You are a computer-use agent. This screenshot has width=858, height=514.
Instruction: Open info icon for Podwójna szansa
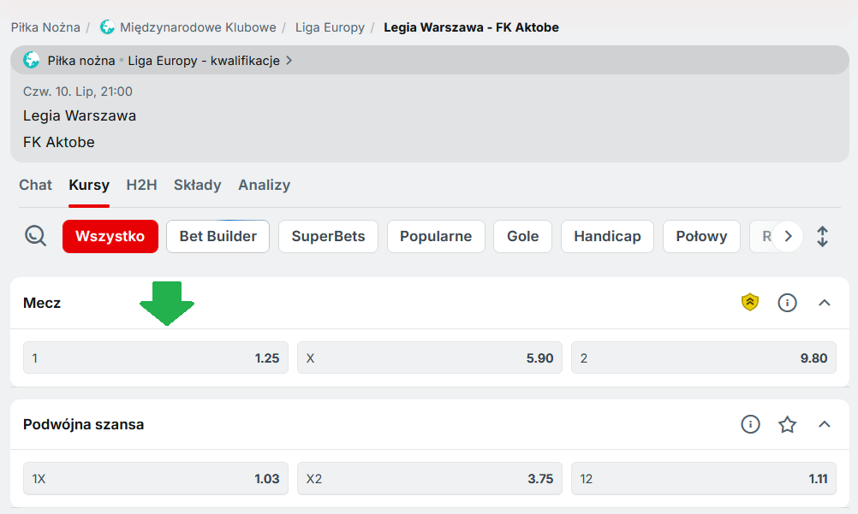[751, 424]
